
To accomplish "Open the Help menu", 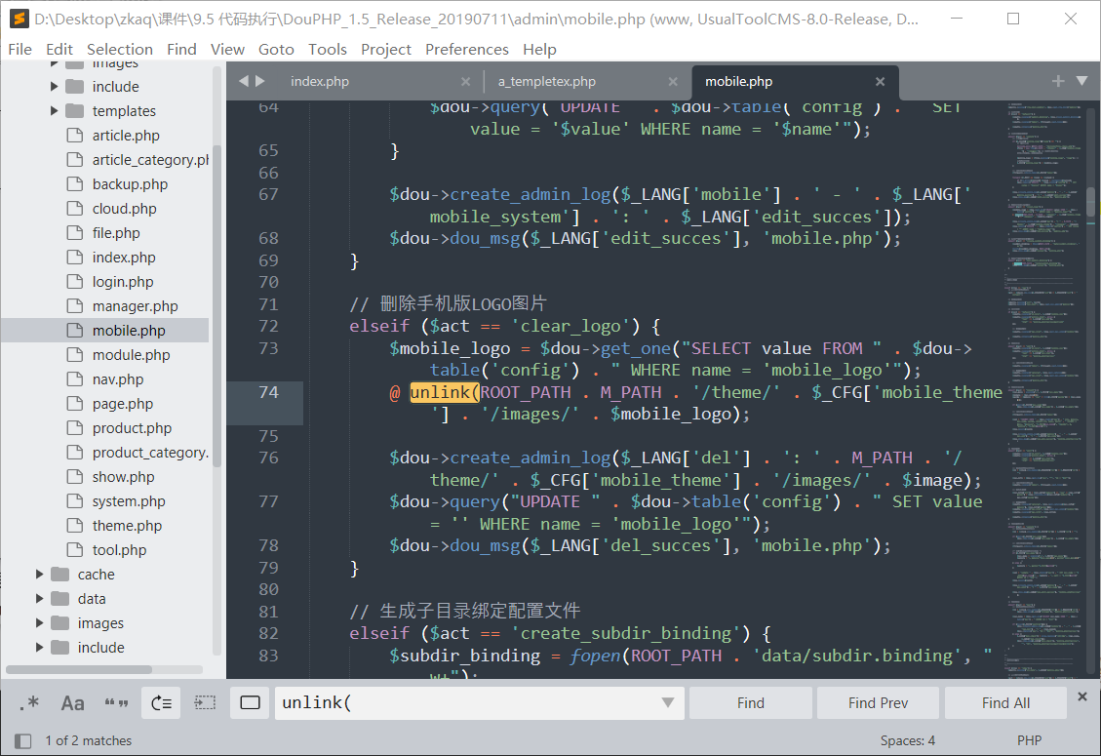I will pyautogui.click(x=539, y=49).
